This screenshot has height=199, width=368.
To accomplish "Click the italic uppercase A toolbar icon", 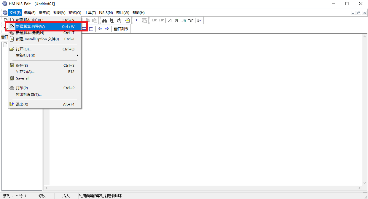I will click(x=170, y=20).
